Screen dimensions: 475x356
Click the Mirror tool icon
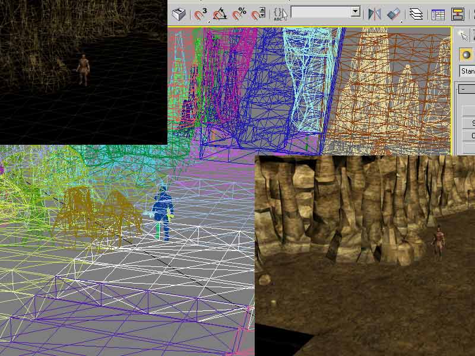click(x=374, y=14)
